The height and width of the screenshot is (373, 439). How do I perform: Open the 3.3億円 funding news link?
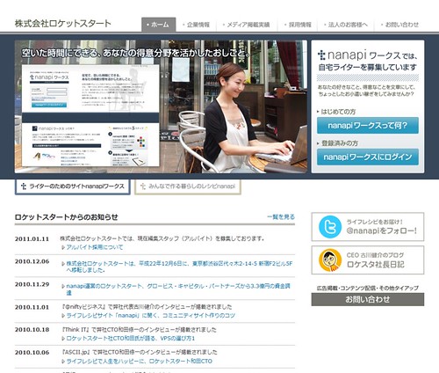pos(178,289)
